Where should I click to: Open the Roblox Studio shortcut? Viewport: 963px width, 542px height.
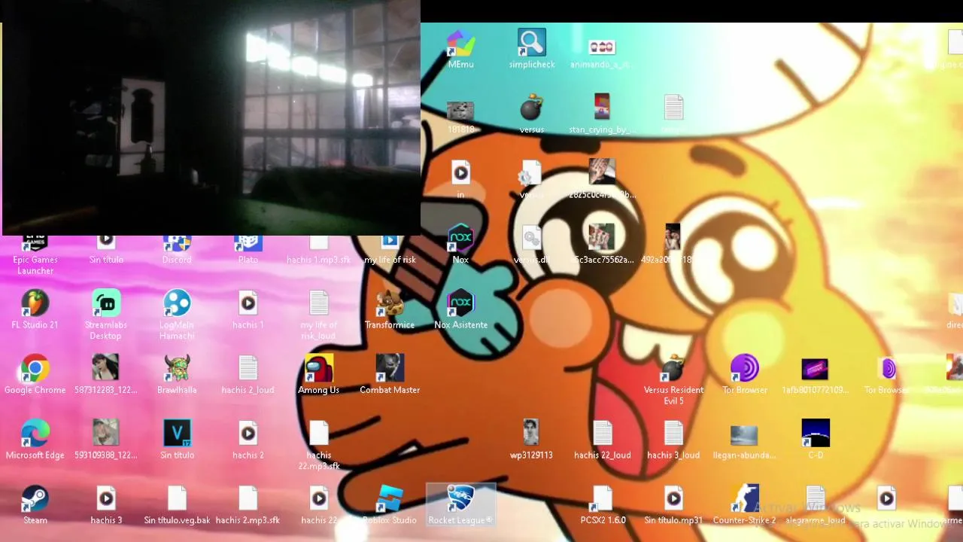(390, 505)
